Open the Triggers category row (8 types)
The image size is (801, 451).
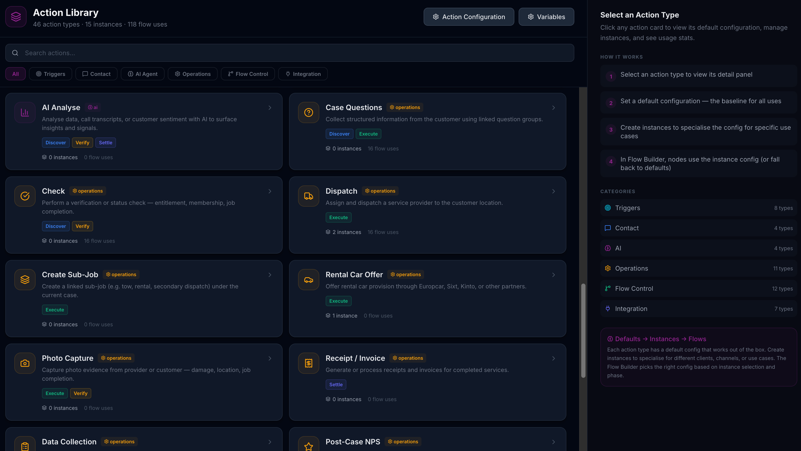point(698,208)
